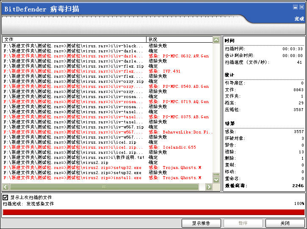Click the virus signature total 2246

(x=298, y=185)
